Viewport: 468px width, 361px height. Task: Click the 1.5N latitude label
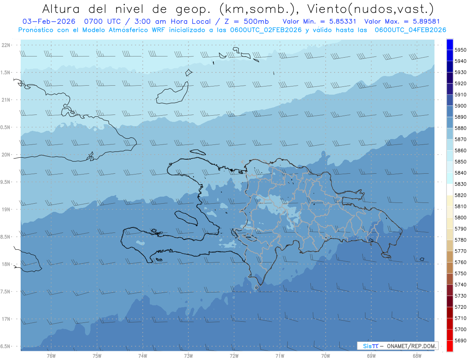tap(5, 72)
